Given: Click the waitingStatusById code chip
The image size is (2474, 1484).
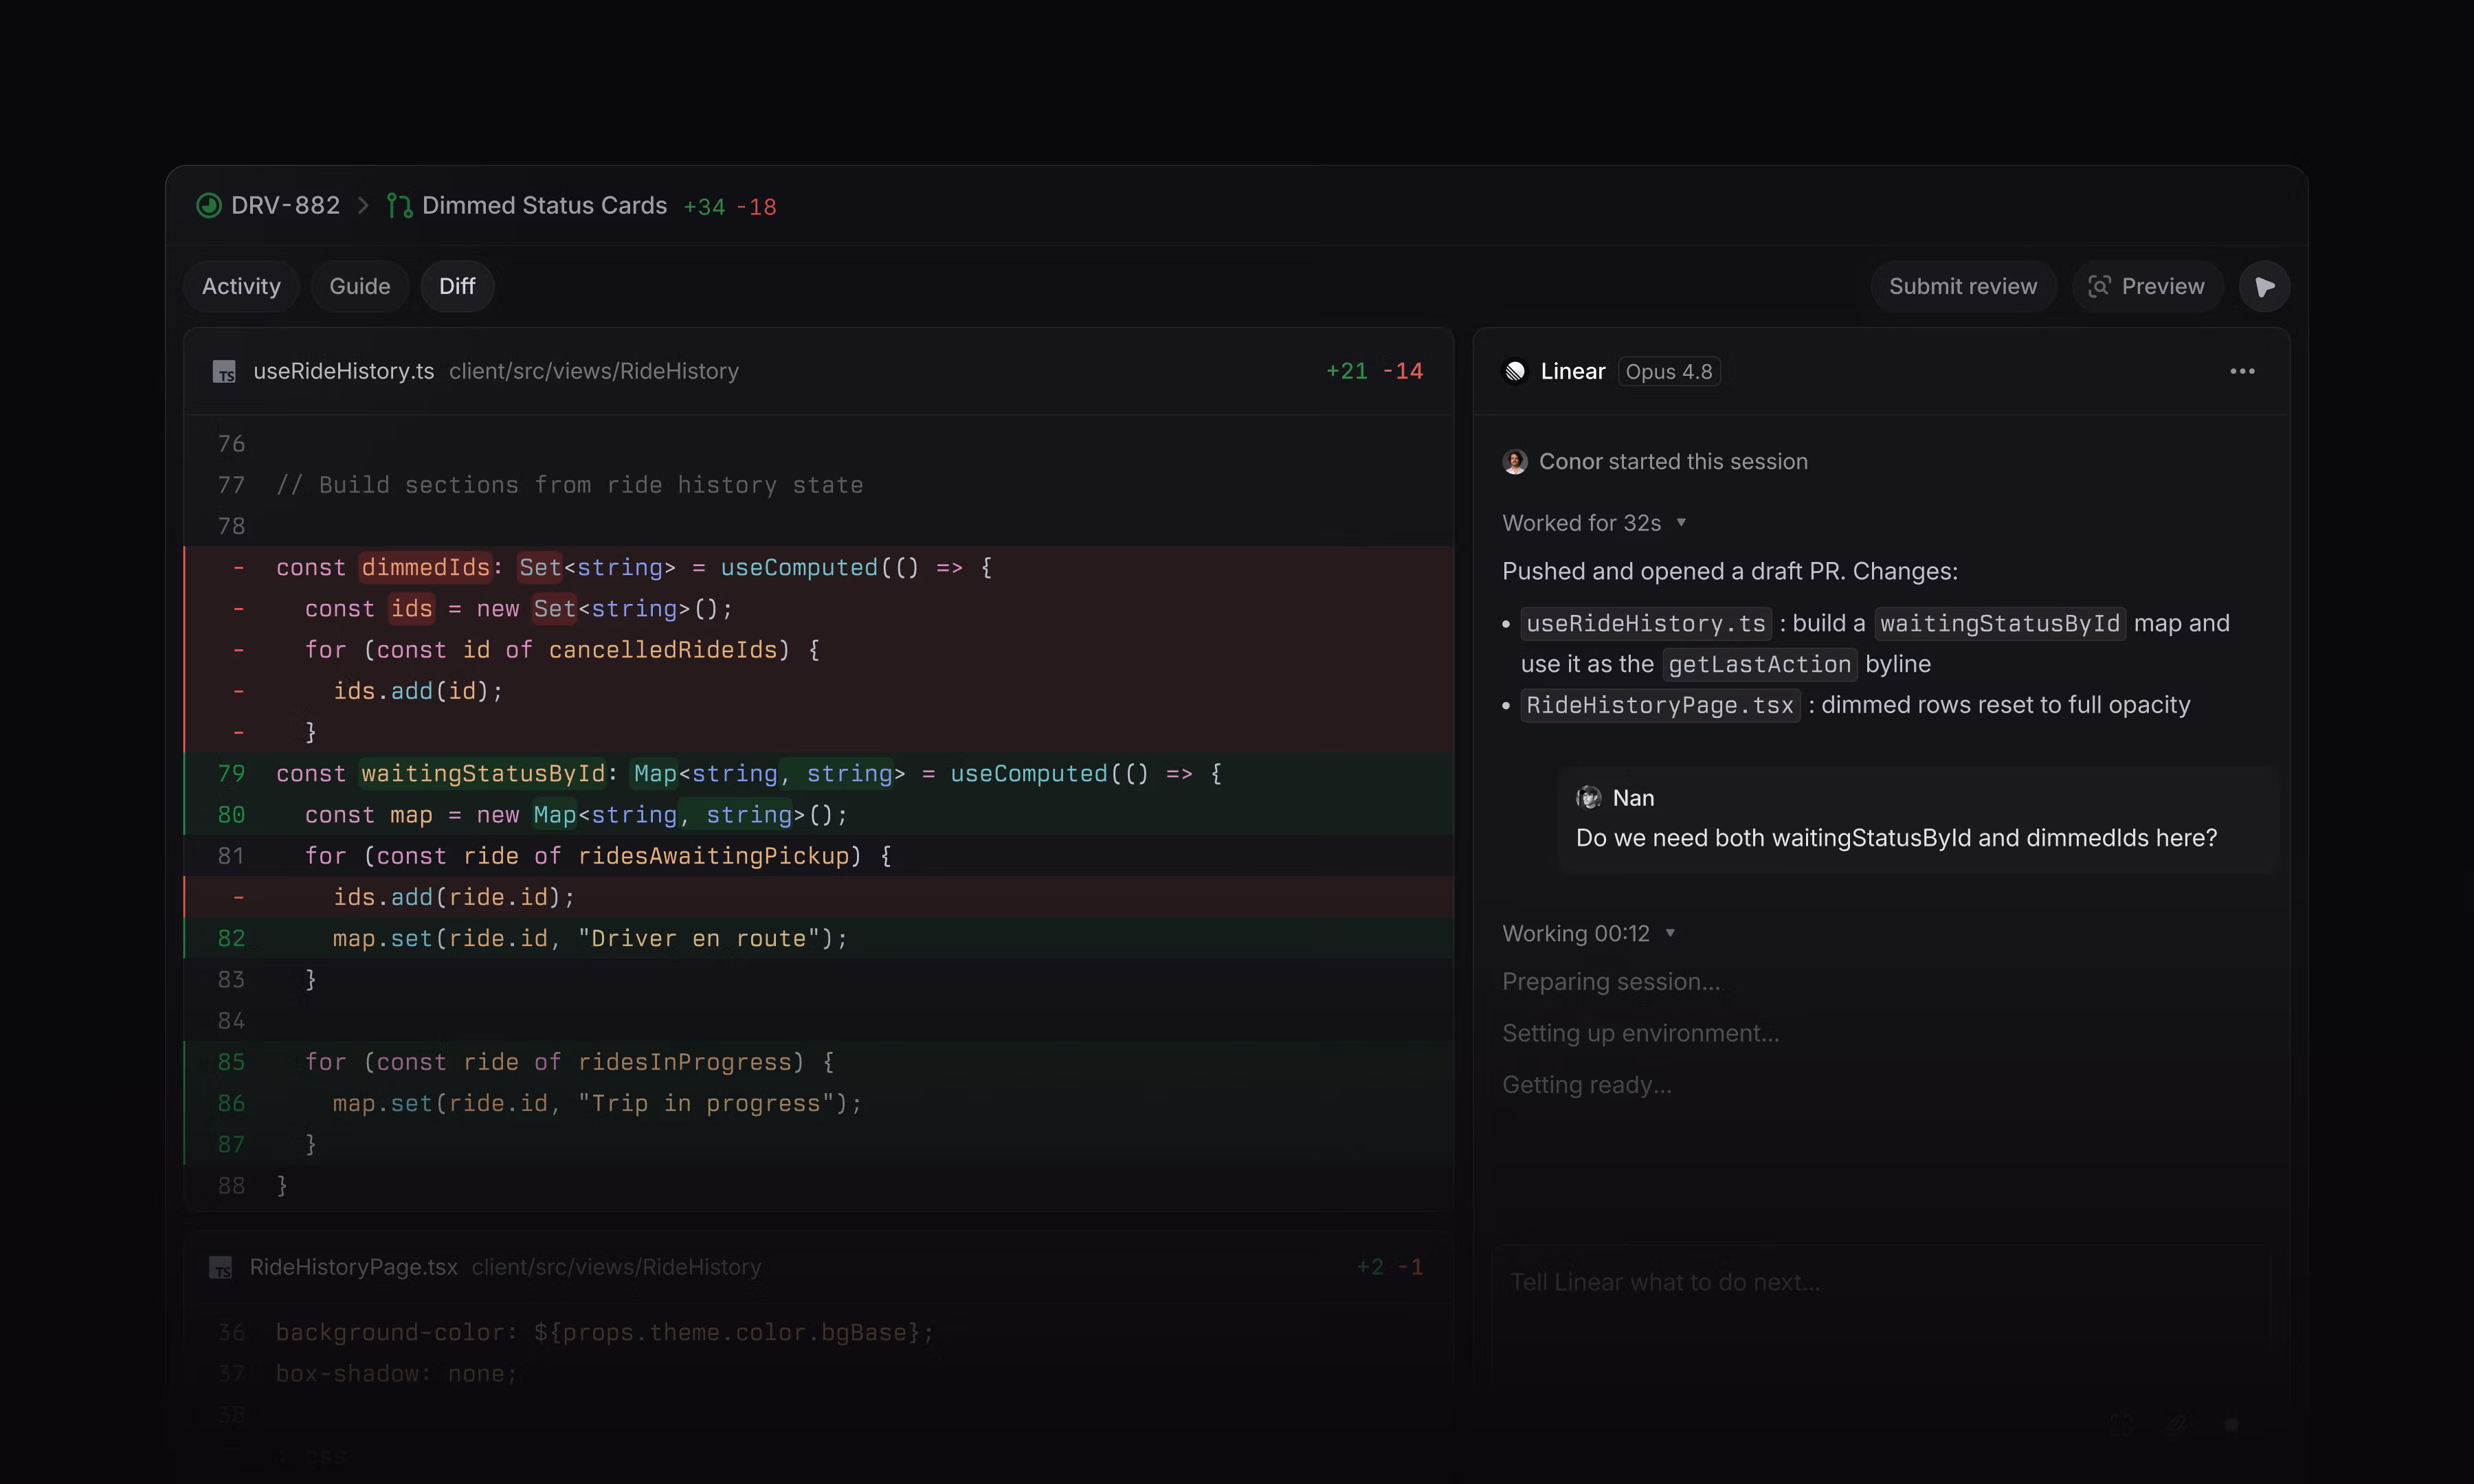Looking at the screenshot, I should (1999, 624).
